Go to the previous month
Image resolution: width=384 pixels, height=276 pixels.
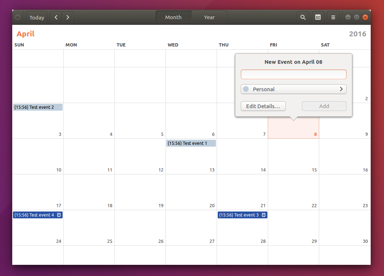tap(56, 17)
